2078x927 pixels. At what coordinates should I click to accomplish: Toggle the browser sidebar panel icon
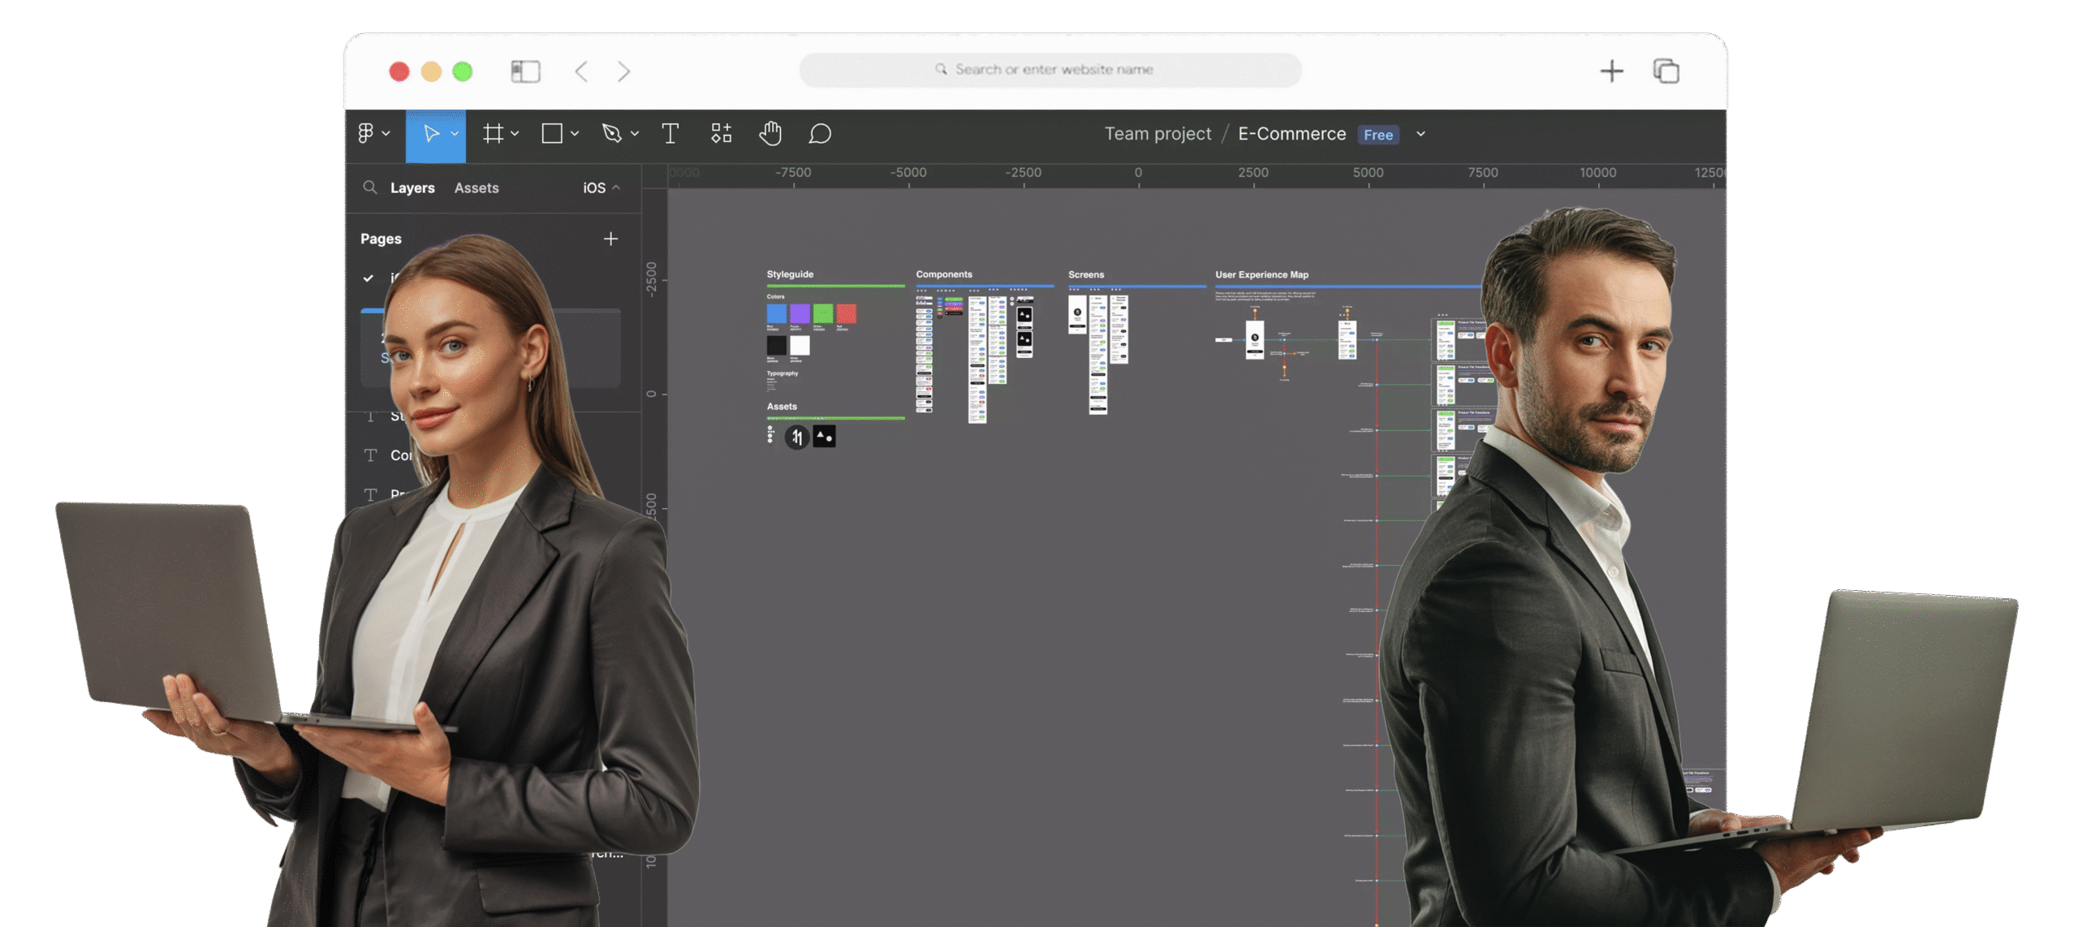tap(525, 71)
